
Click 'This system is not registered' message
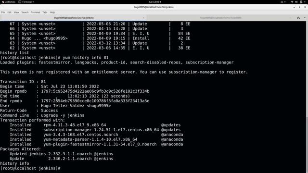(124, 72)
